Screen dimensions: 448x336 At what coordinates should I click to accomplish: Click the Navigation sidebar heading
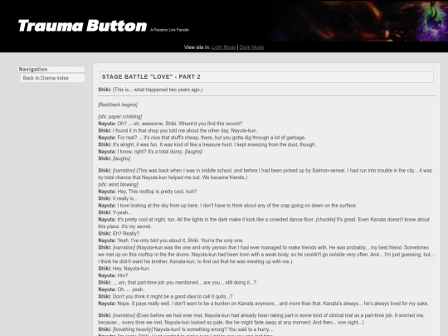pos(51,69)
